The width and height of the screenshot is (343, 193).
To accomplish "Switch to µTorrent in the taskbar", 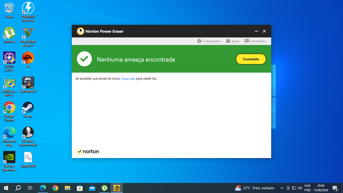I will point(104,188).
